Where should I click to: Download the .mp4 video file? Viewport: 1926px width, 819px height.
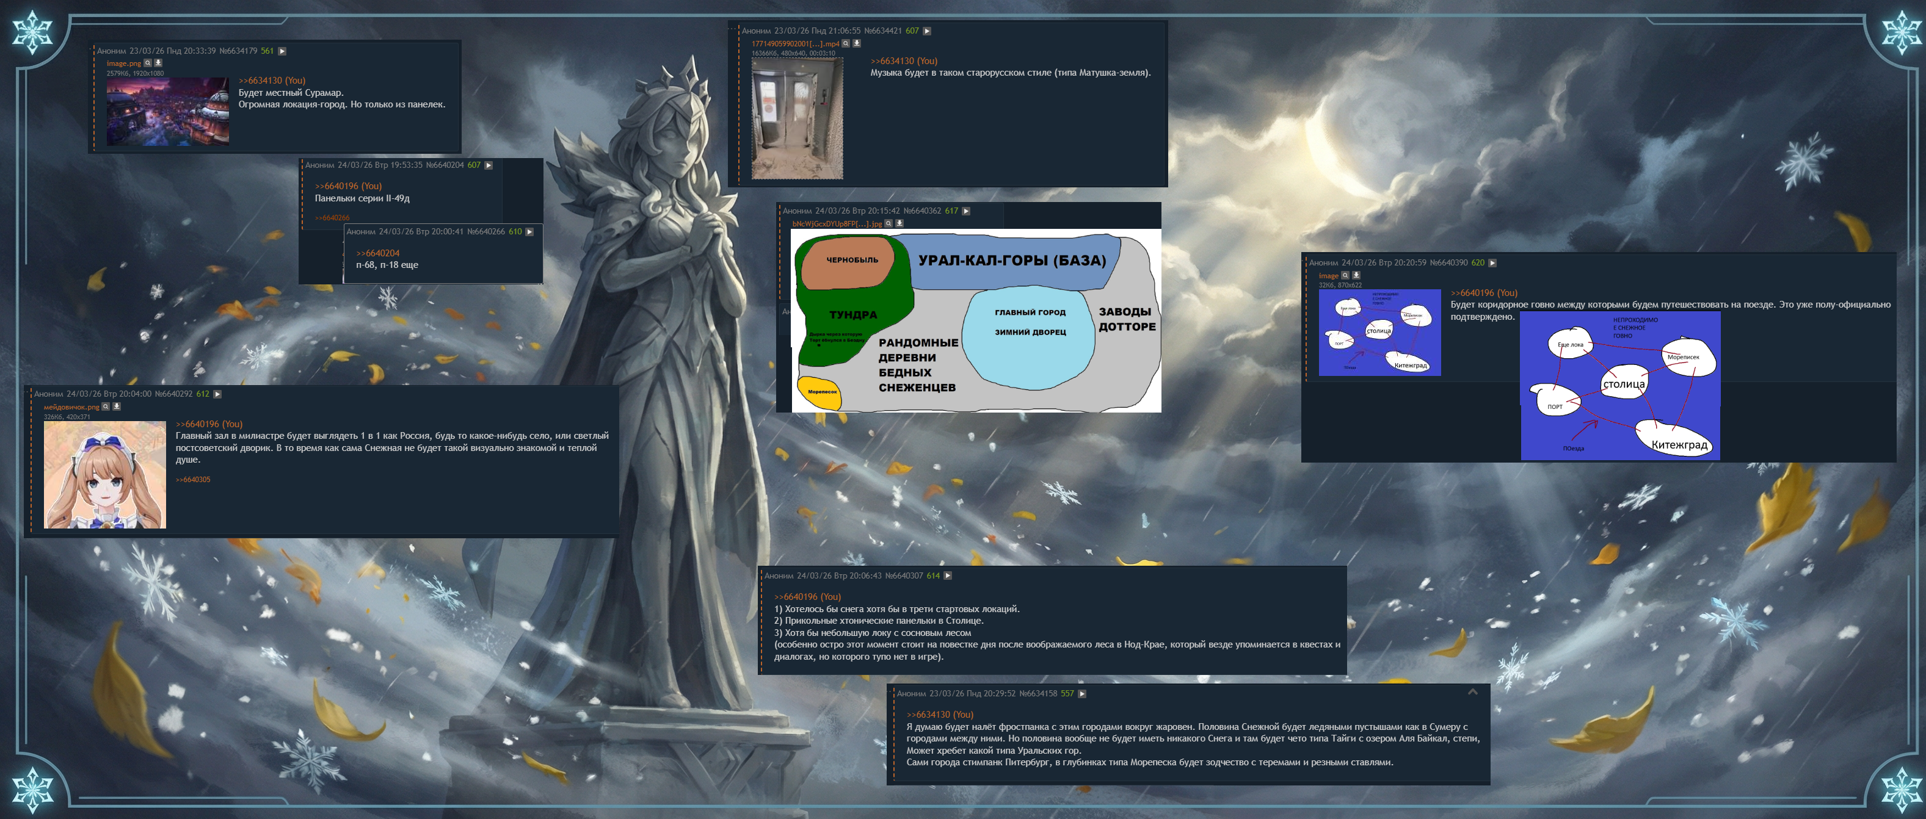857,43
